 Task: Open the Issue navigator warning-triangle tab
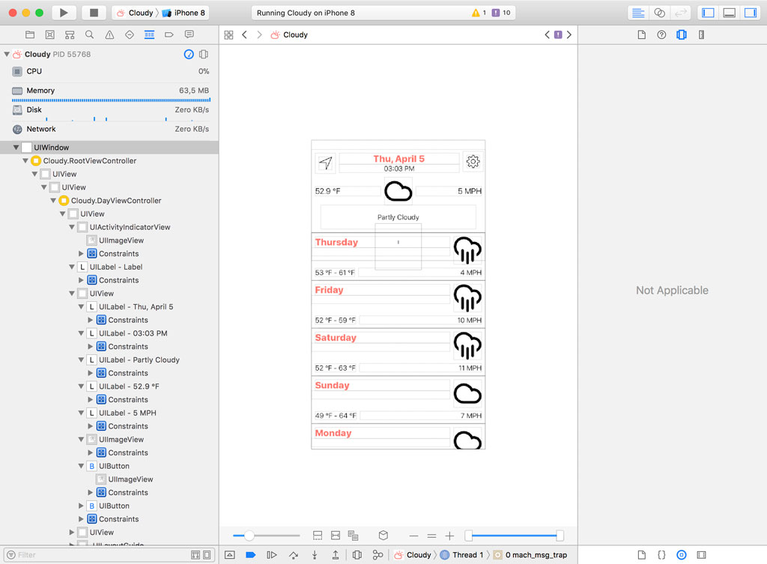(109, 34)
